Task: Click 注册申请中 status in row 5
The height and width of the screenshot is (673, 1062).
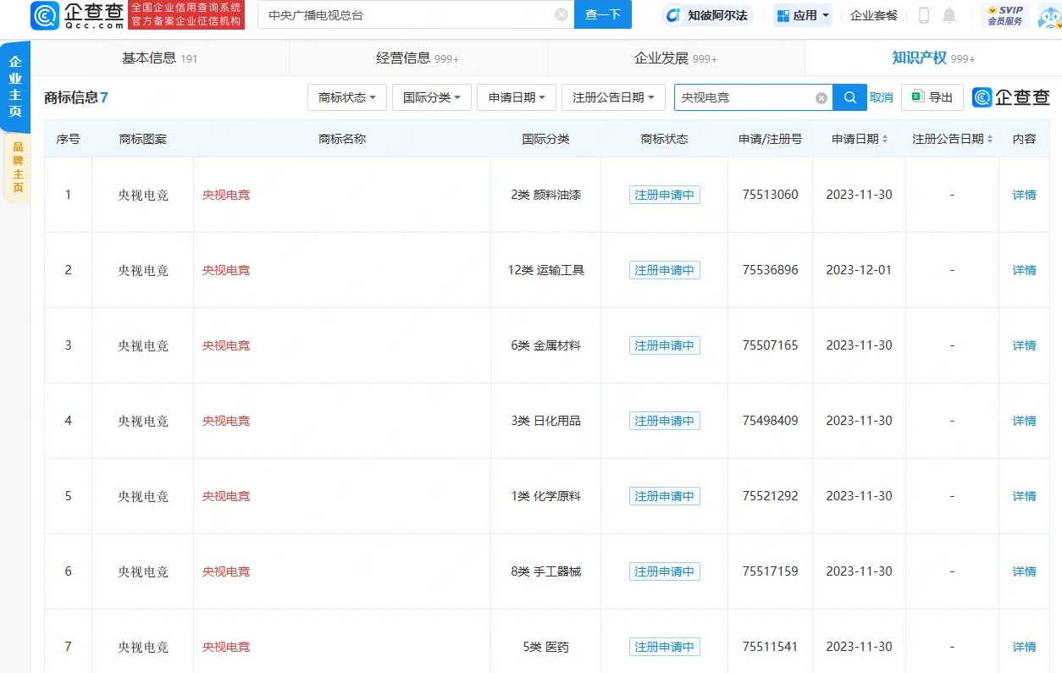Action: click(665, 496)
